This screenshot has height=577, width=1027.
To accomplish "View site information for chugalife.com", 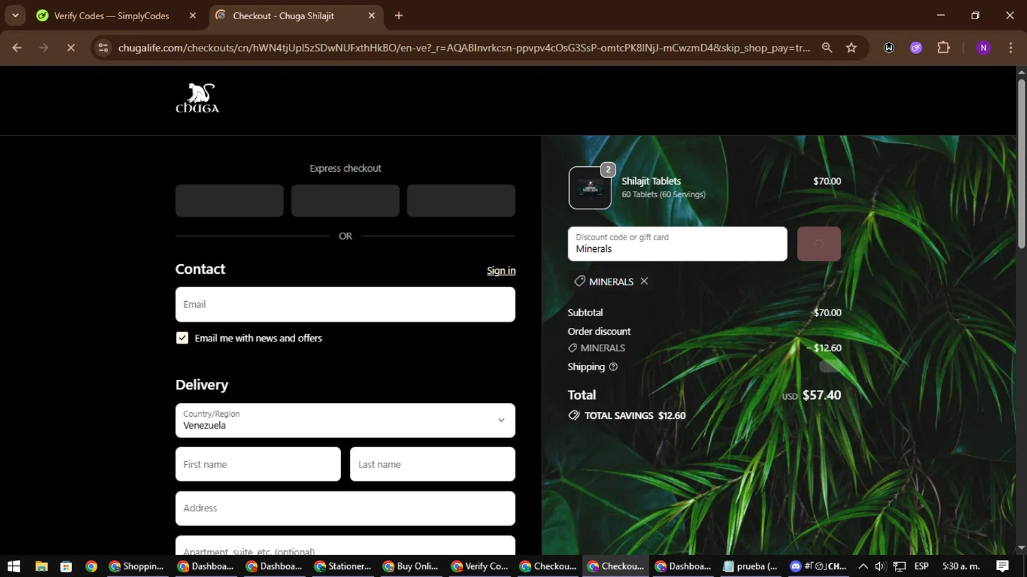I will point(103,48).
